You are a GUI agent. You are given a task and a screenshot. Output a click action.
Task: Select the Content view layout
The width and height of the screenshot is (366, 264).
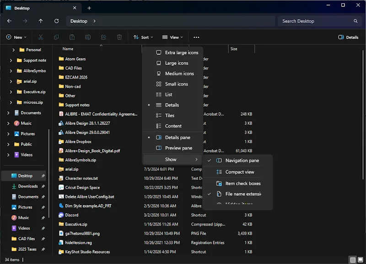click(173, 126)
